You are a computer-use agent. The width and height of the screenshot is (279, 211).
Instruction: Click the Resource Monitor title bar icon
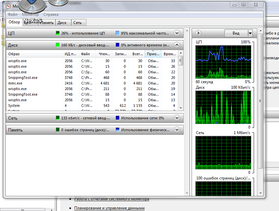click(8, 6)
